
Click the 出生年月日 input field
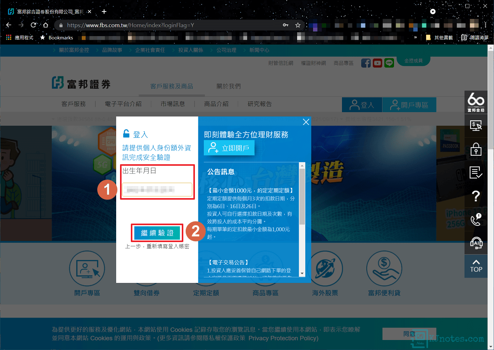(x=157, y=189)
